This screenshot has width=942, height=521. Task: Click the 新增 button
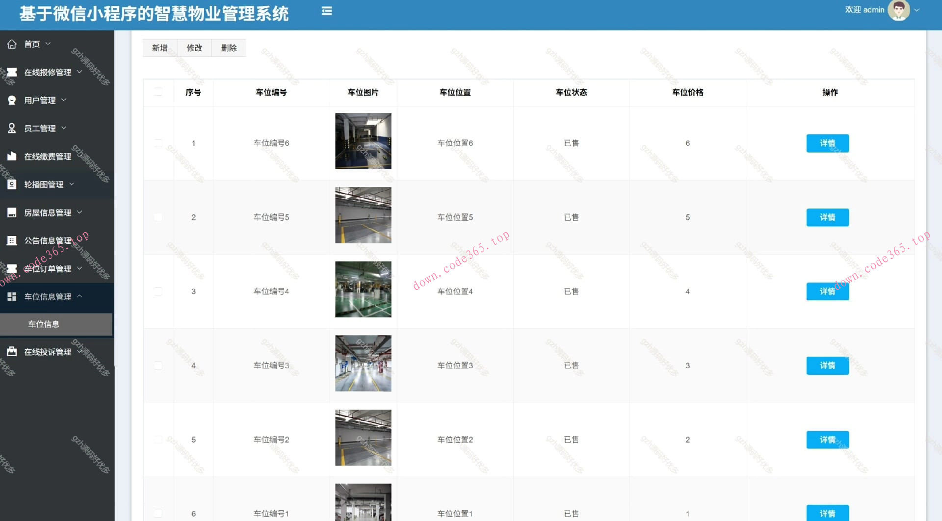click(159, 48)
